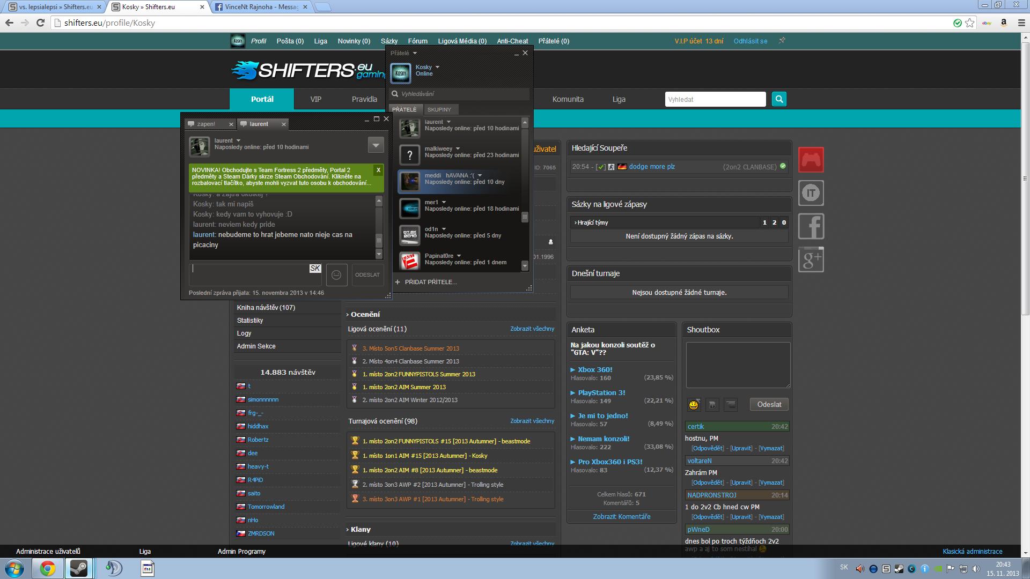The image size is (1030, 579).
Task: Click the Odhlásit se link
Action: tap(750, 41)
